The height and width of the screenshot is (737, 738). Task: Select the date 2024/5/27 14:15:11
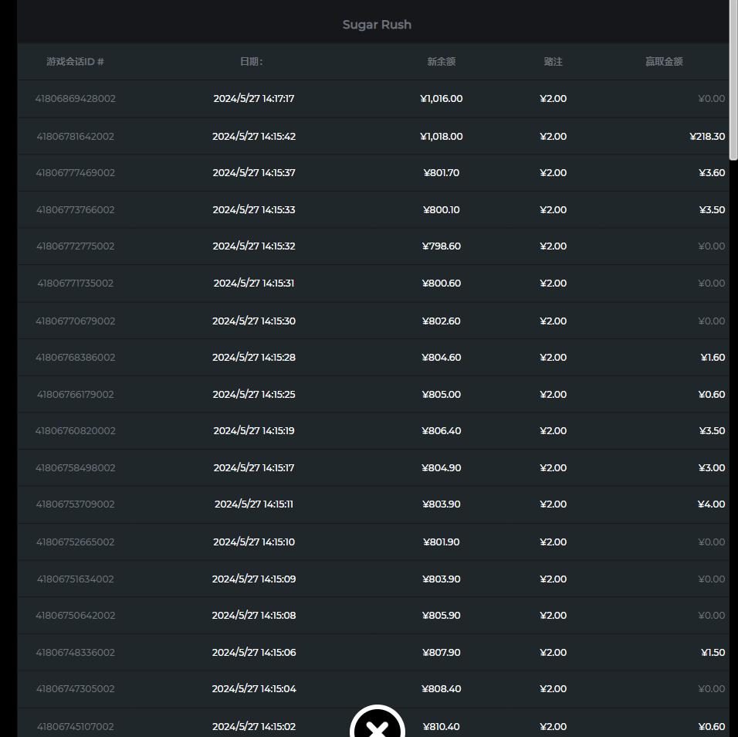pyautogui.click(x=254, y=504)
